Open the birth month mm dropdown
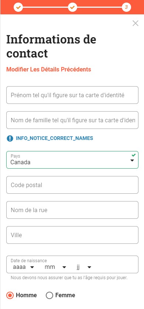Image resolution: width=144 pixels, height=309 pixels. tap(55, 267)
